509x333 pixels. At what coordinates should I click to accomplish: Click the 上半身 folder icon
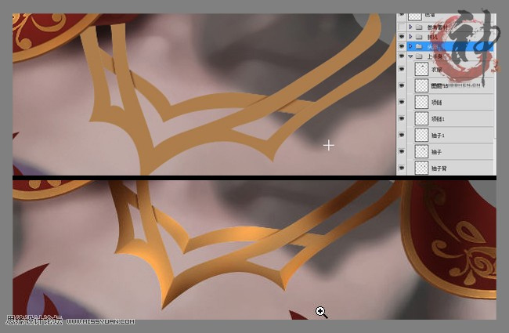pyautogui.click(x=419, y=56)
